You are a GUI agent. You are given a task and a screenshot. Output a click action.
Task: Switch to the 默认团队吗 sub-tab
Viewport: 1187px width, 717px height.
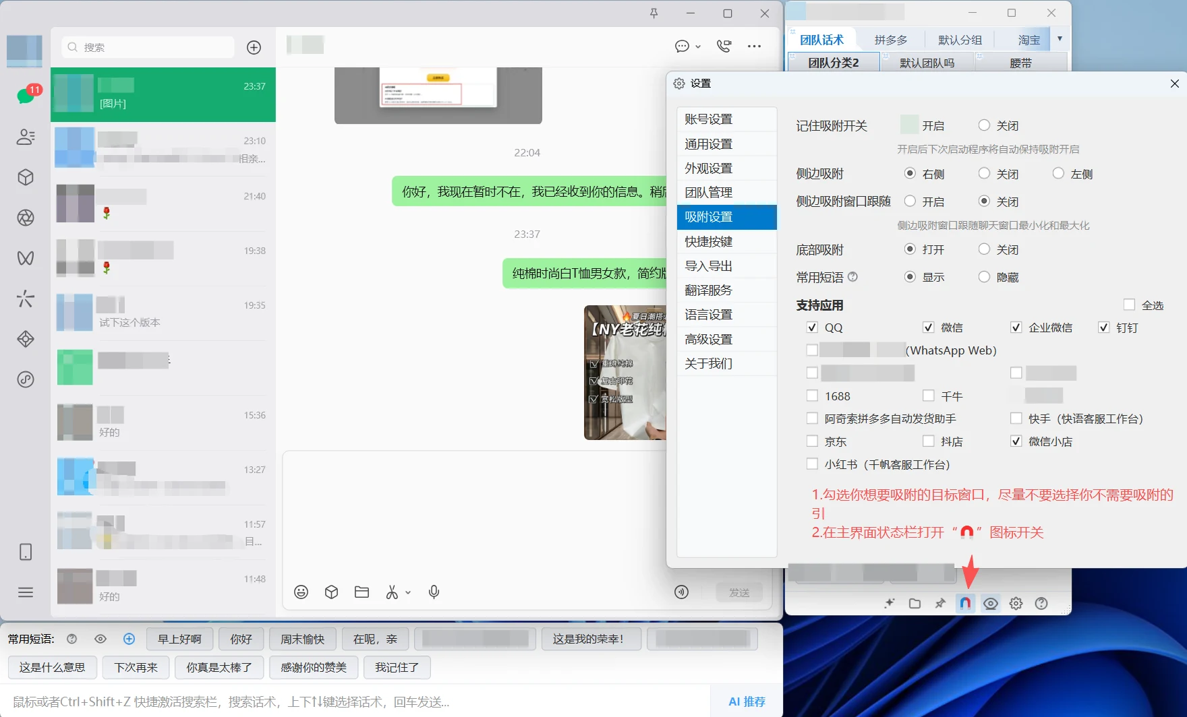tap(927, 63)
